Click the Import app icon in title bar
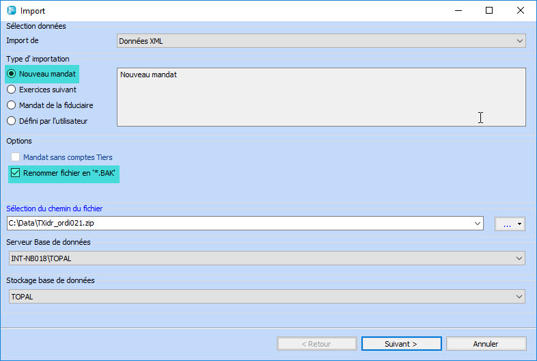537x361 pixels. pyautogui.click(x=11, y=11)
